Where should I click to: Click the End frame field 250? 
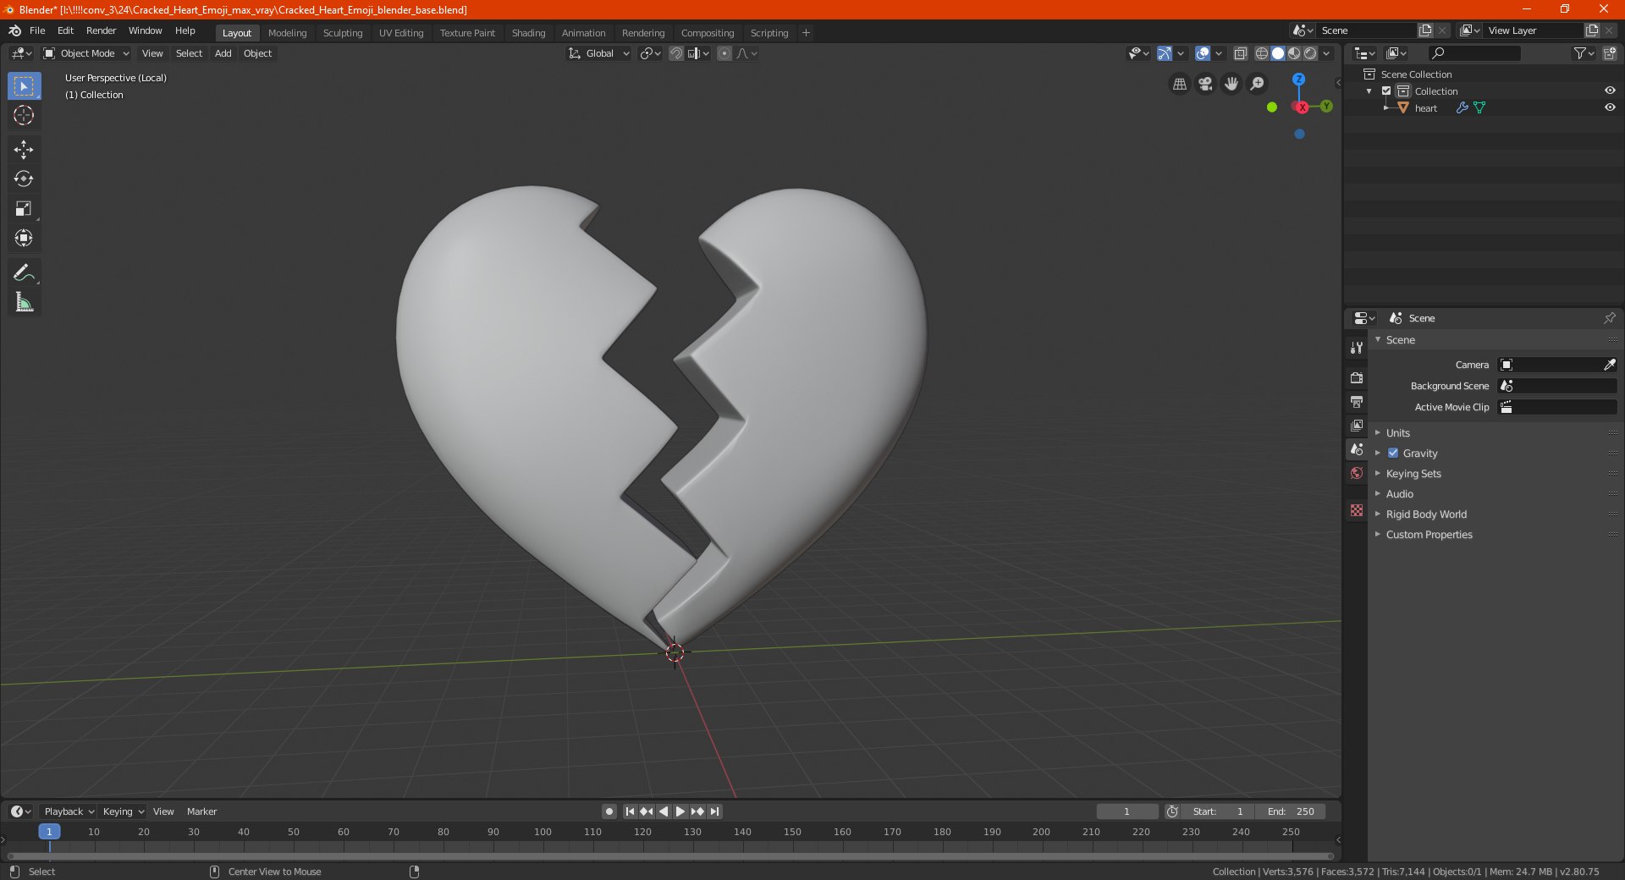1291,811
